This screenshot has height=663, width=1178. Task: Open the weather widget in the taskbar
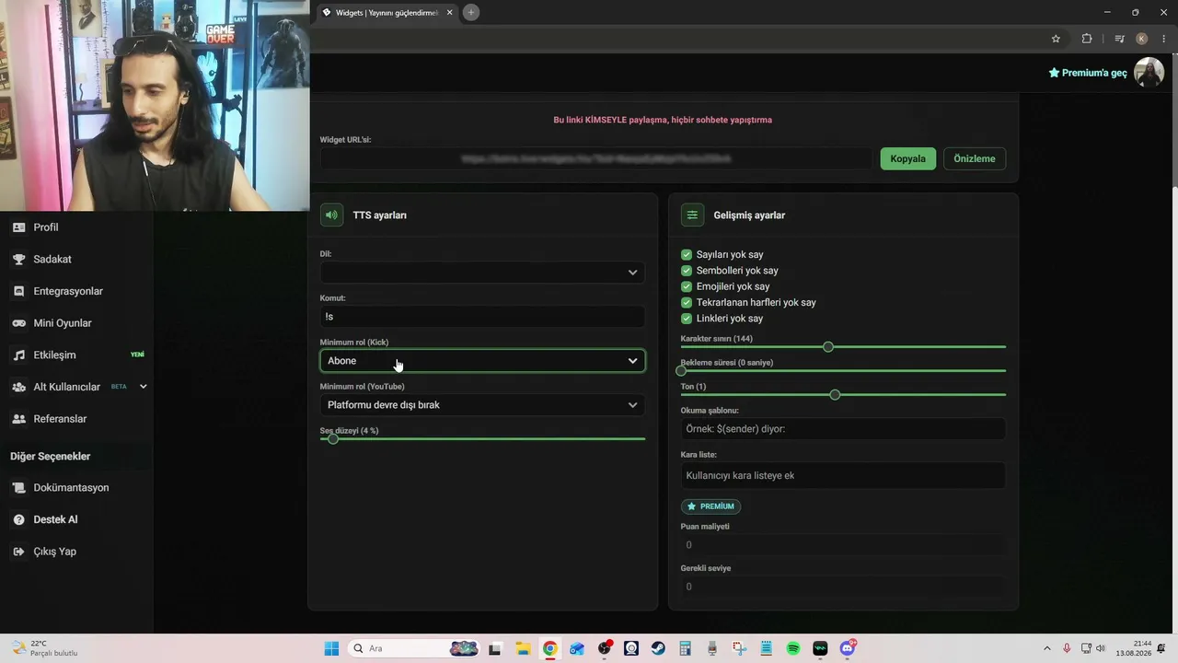coord(46,648)
